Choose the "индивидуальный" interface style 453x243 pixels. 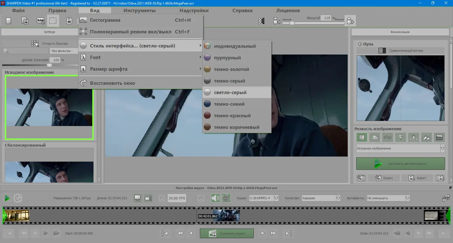click(237, 46)
